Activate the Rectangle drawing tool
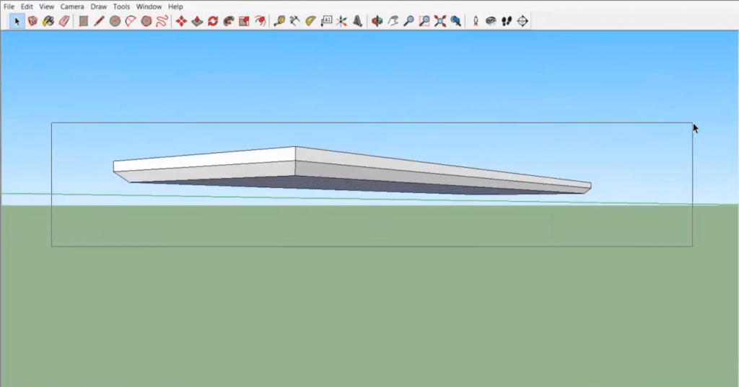The height and width of the screenshot is (387, 739). (x=84, y=21)
